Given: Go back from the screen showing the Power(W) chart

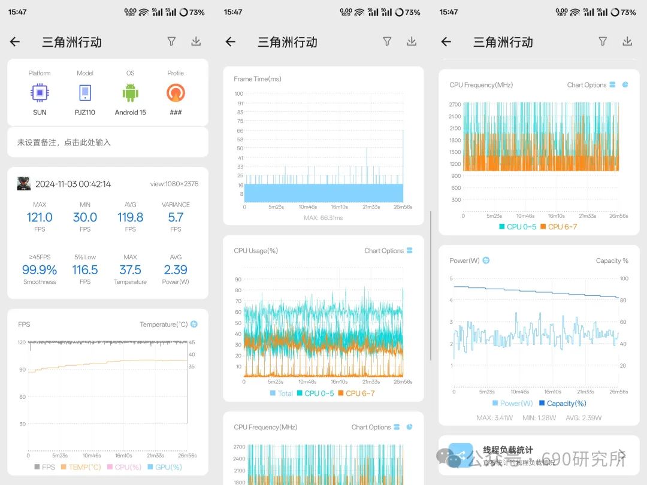Looking at the screenshot, I should click(446, 42).
